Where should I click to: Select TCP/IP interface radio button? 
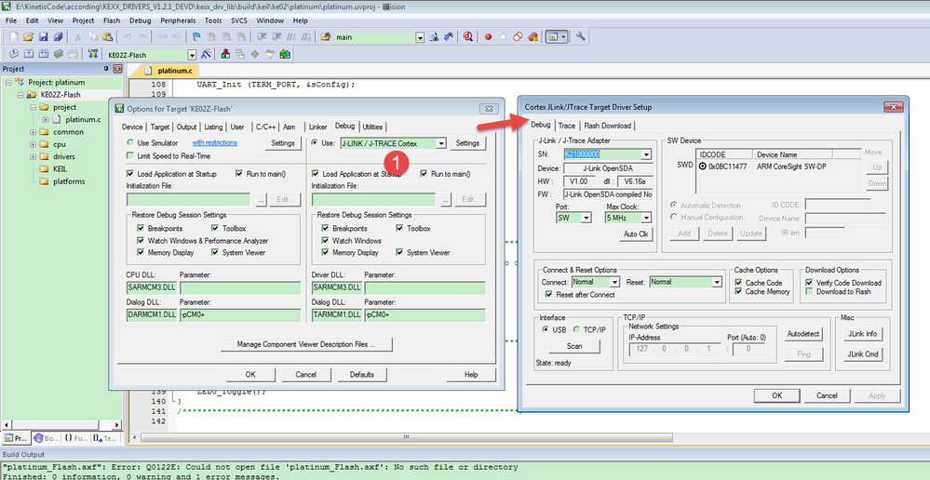pyautogui.click(x=578, y=329)
